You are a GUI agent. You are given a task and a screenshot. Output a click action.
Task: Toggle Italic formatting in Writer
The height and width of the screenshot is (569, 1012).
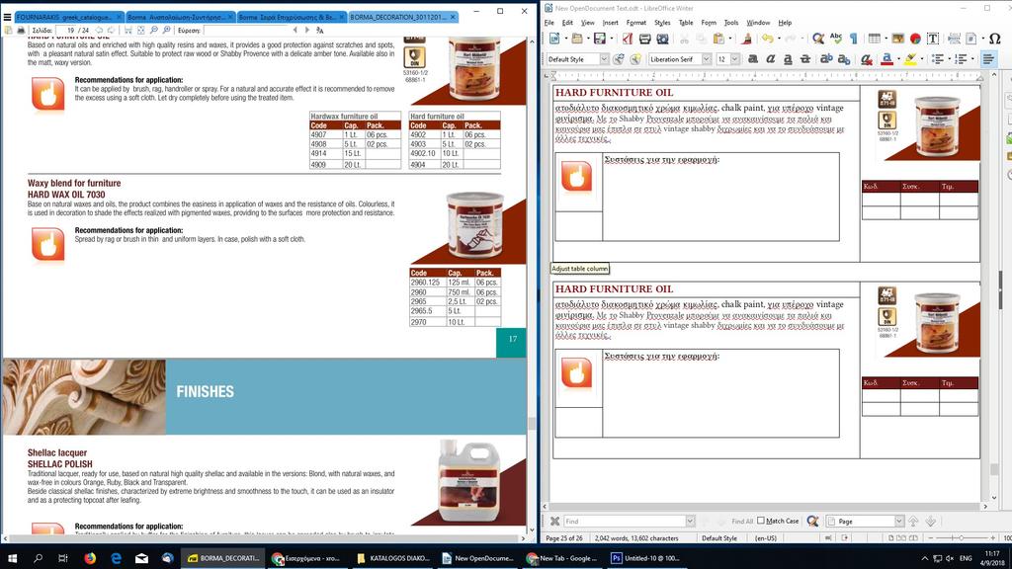coord(770,59)
